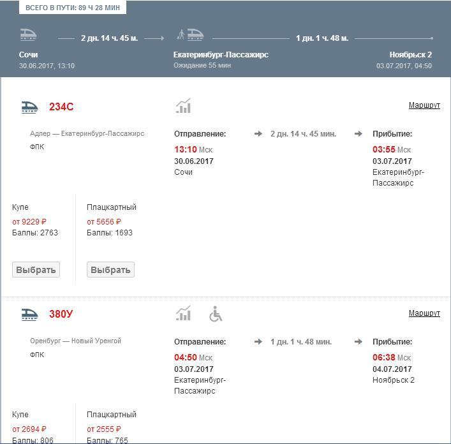Click train number 234С
The height and width of the screenshot is (444, 451).
point(61,107)
